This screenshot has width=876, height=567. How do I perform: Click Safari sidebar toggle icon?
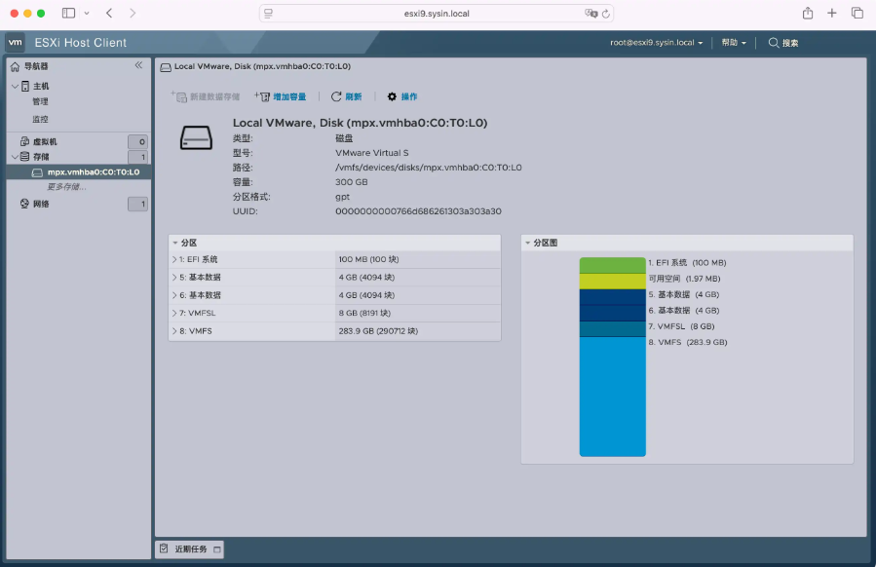[x=69, y=13]
